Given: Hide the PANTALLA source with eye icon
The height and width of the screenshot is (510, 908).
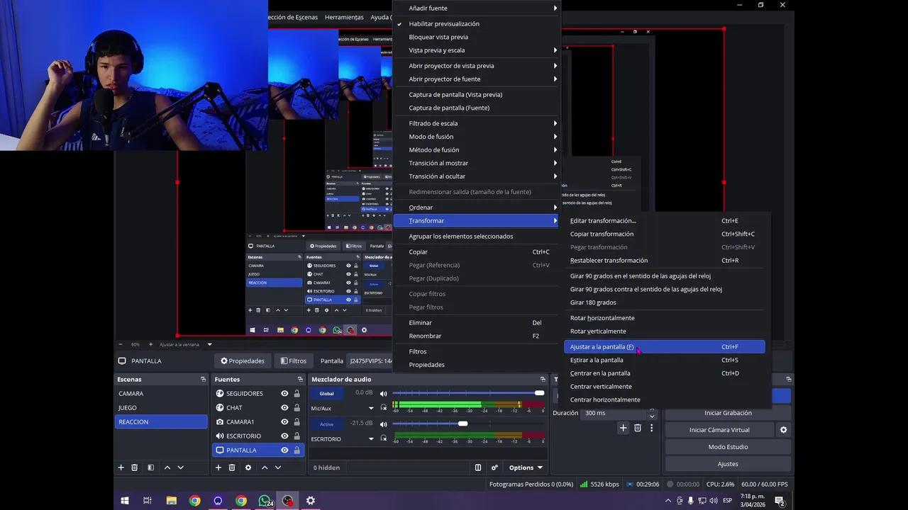Looking at the screenshot, I should click(284, 450).
